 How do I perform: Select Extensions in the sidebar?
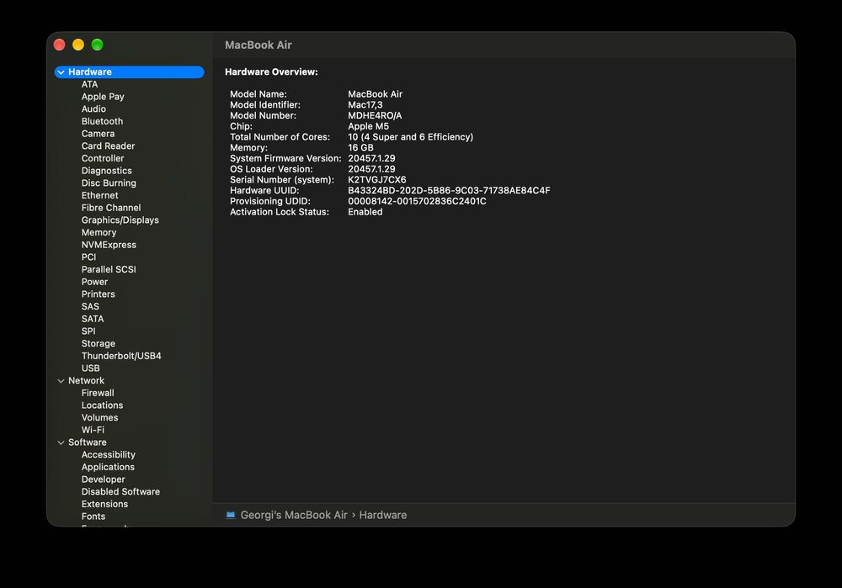[104, 504]
